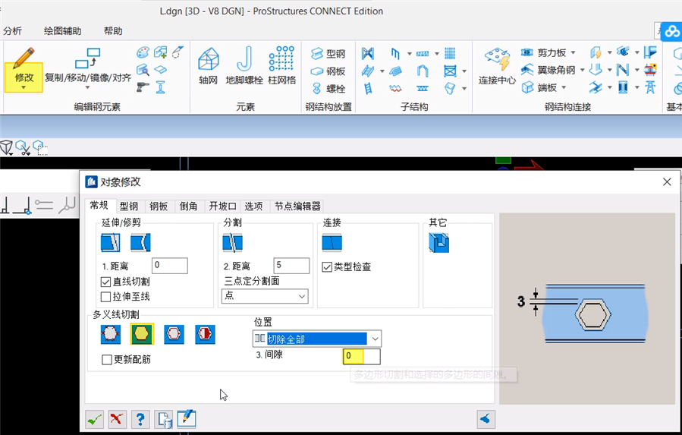This screenshot has height=435, width=682.
Task: Switch to the 倒角 tab in dialog
Action: click(188, 206)
